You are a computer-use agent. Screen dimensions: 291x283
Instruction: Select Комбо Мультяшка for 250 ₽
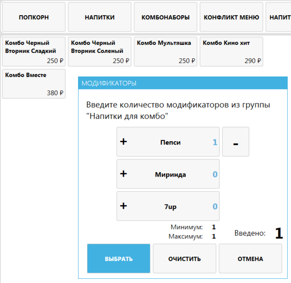coord(166,51)
